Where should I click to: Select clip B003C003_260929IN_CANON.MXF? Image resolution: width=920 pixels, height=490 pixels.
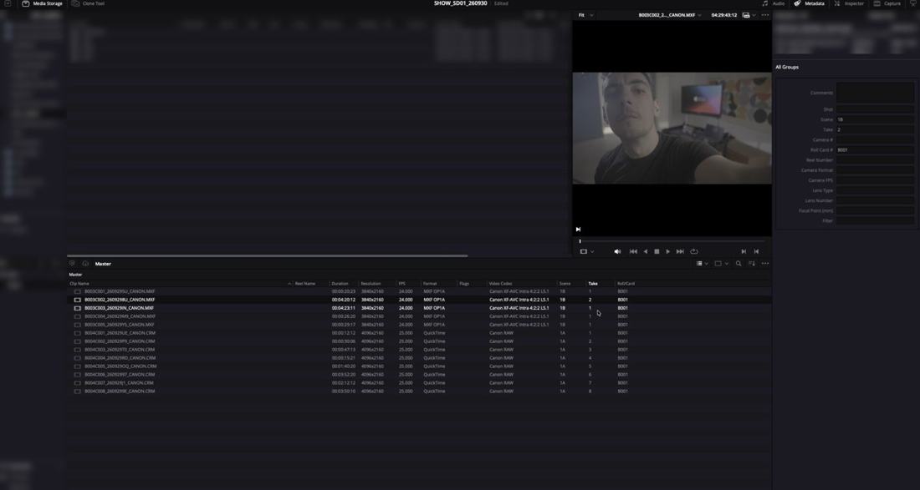119,308
